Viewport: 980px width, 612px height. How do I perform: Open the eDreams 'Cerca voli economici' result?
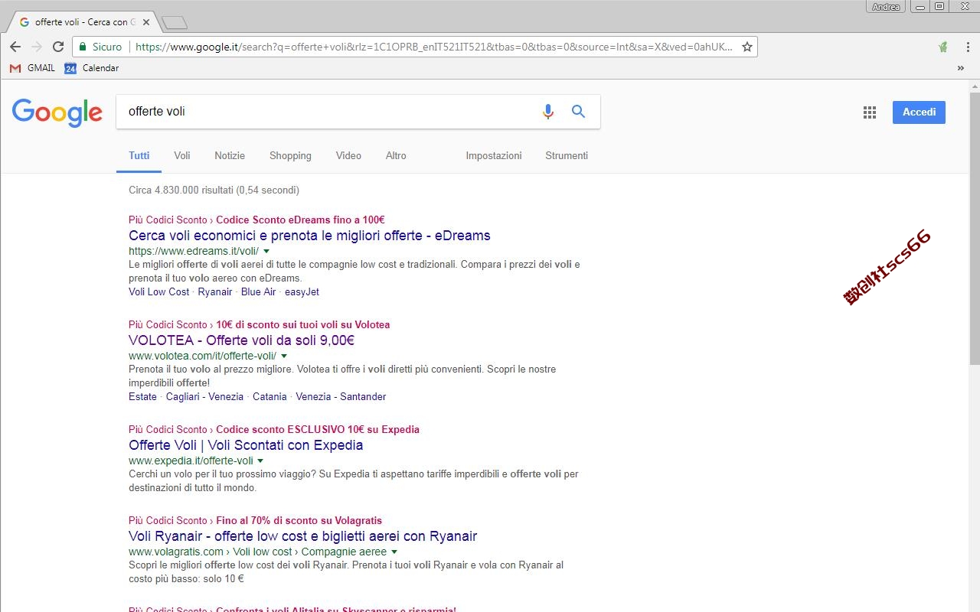pos(309,236)
